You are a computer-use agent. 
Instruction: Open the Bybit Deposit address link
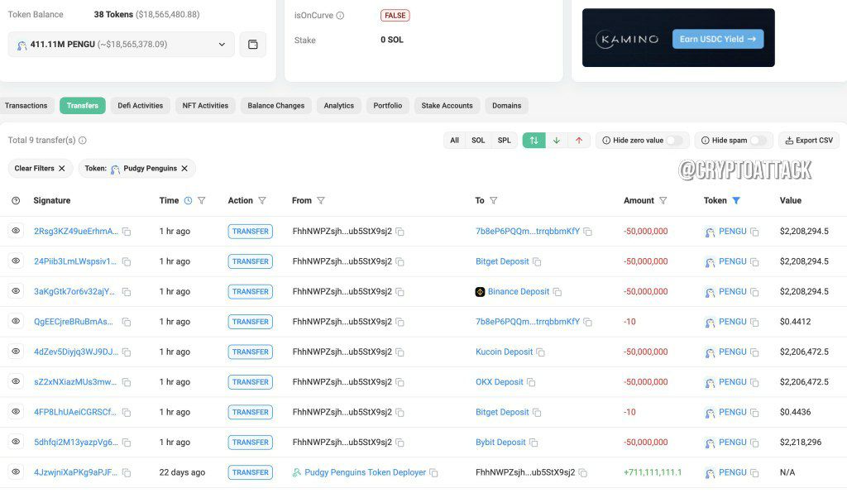pos(500,443)
